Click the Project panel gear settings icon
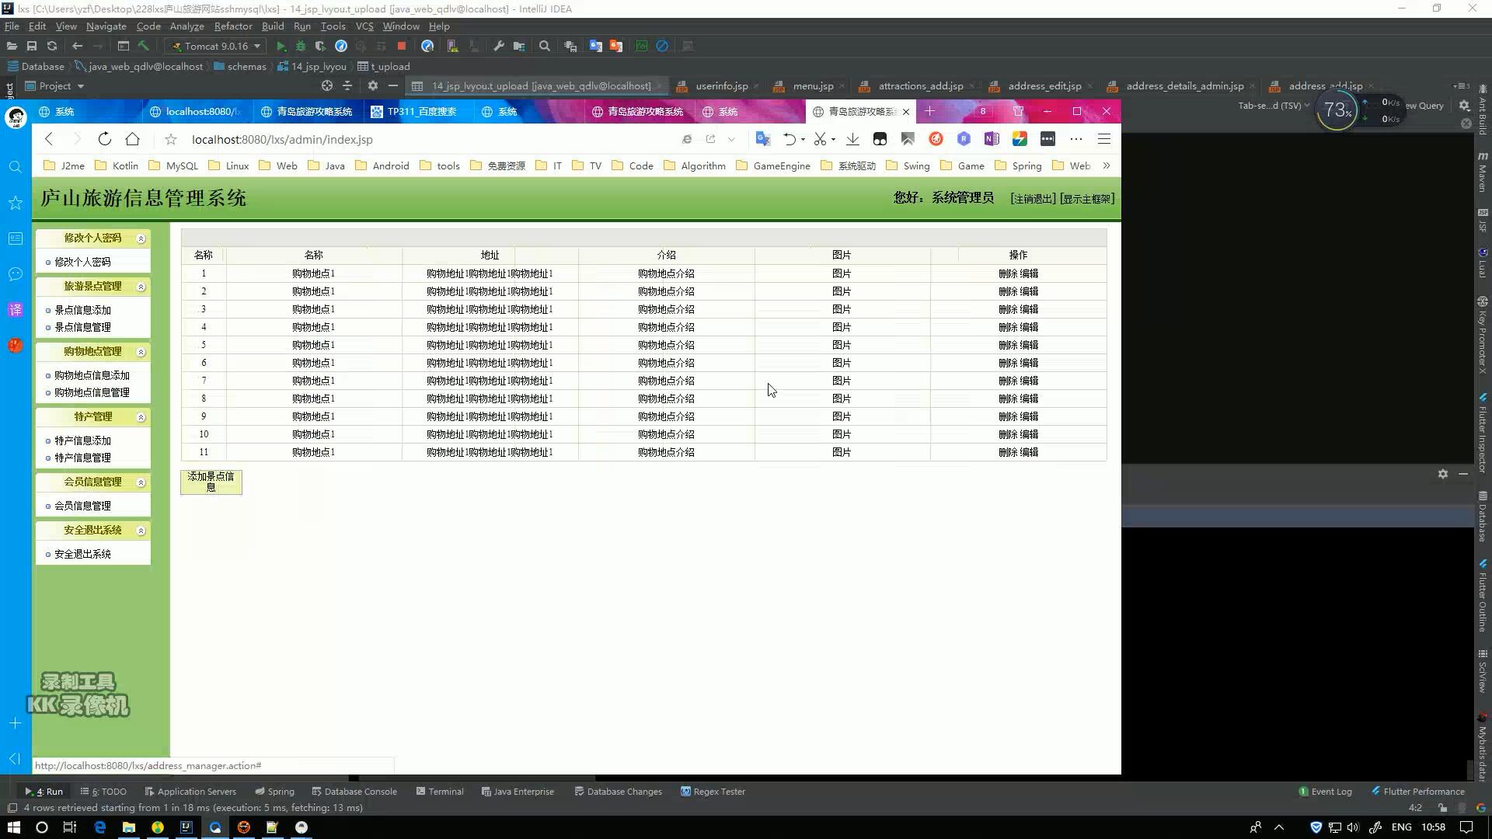The image size is (1492, 839). click(x=373, y=85)
